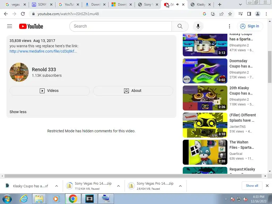Screen dimensions: 272x204
Task: Close the downloads bar
Action: coord(267,186)
